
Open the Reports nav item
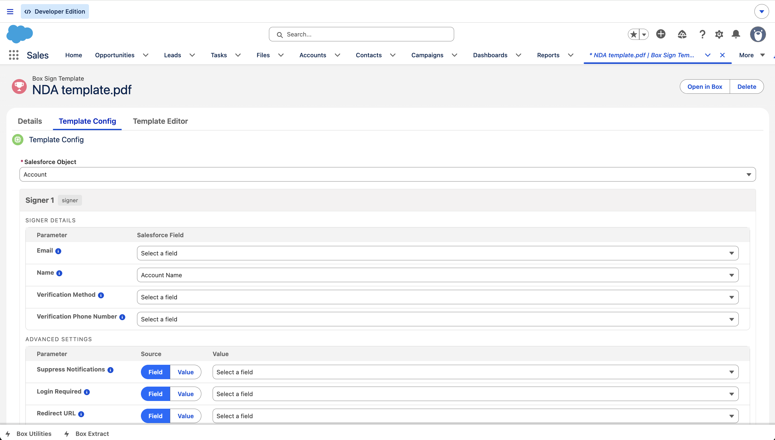pos(548,55)
